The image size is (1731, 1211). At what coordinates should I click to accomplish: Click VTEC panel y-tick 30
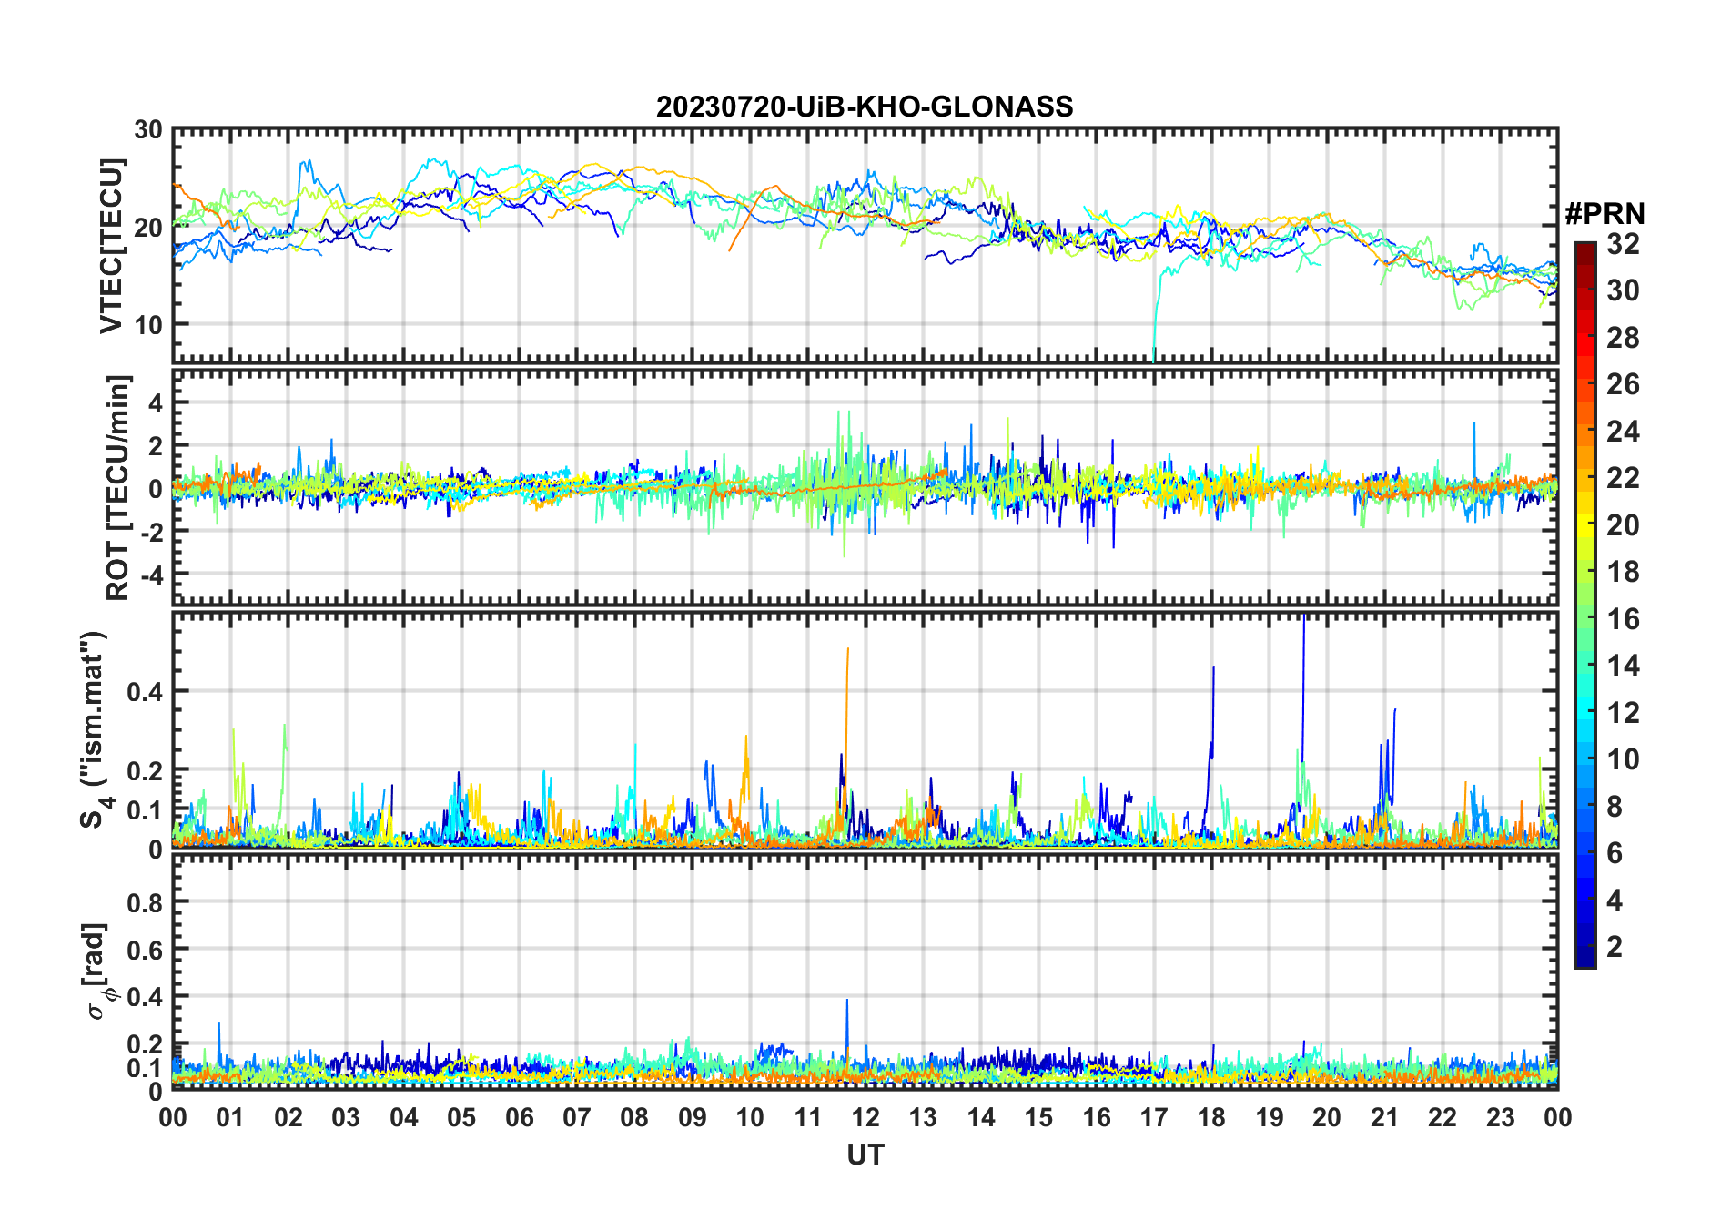click(x=148, y=130)
